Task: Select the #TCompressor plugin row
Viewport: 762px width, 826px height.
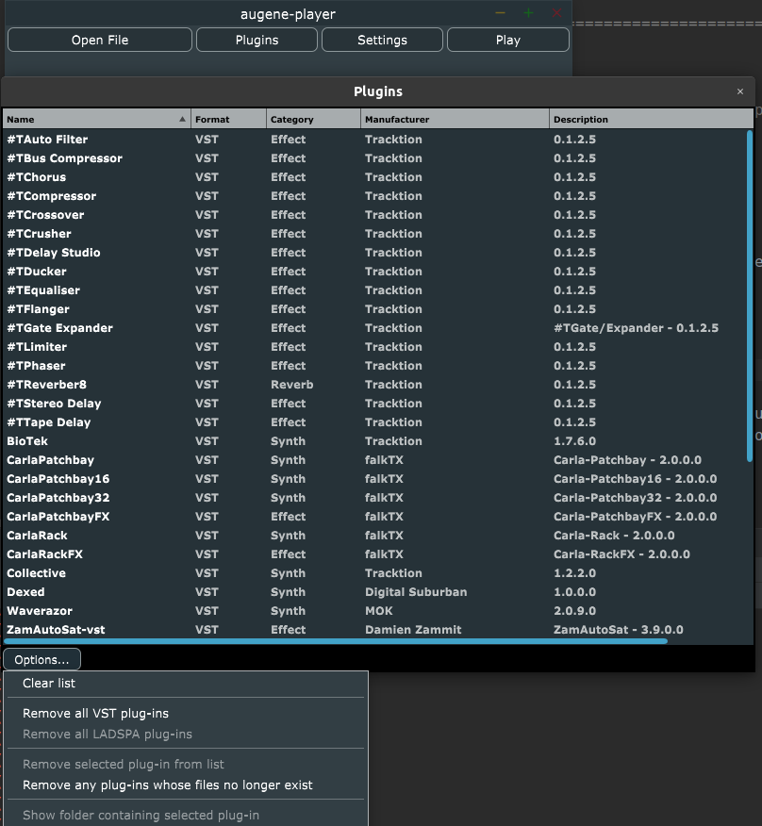Action: pyautogui.click(x=375, y=196)
